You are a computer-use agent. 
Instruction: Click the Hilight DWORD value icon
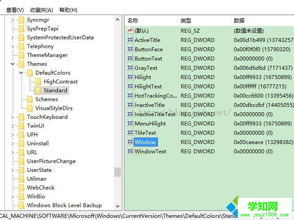pyautogui.click(x=130, y=77)
